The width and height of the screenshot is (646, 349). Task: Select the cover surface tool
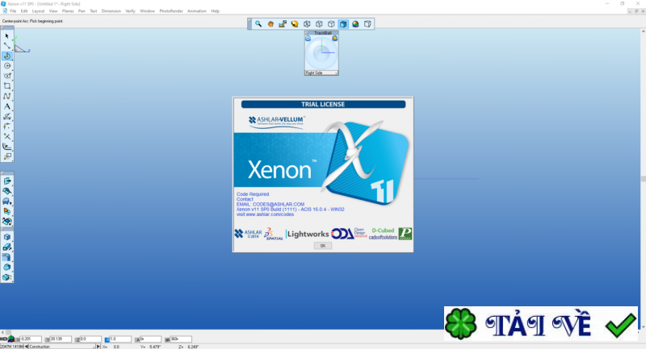point(7,201)
